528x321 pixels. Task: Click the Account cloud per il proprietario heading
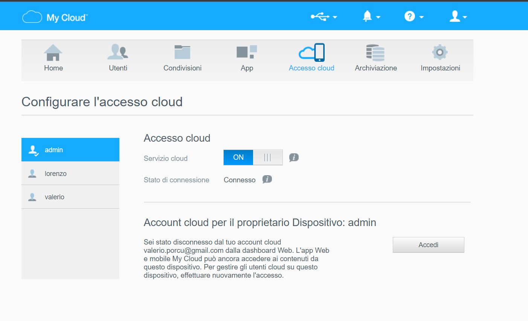(x=260, y=223)
